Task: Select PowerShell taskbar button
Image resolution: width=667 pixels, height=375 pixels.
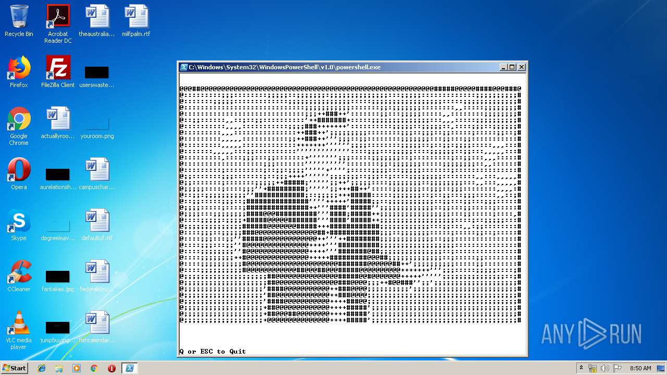Action: tap(129, 368)
